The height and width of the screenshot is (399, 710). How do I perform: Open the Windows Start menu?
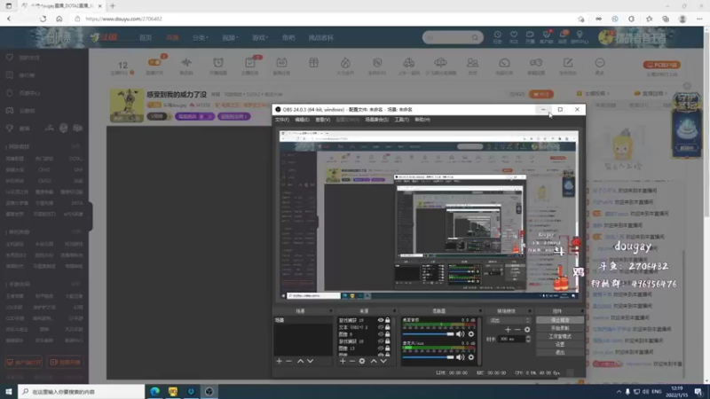pyautogui.click(x=9, y=391)
